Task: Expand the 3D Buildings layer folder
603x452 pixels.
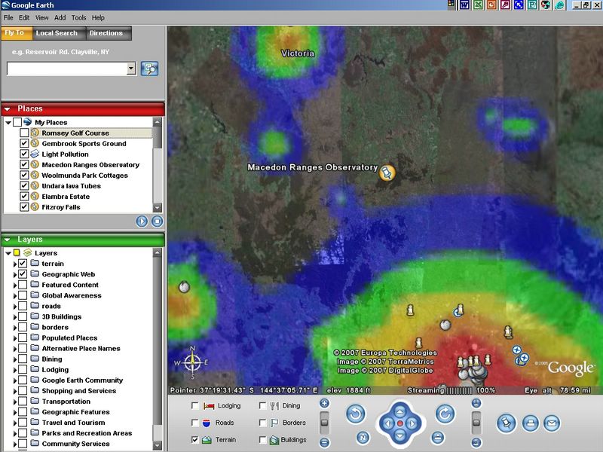Action: tap(15, 317)
